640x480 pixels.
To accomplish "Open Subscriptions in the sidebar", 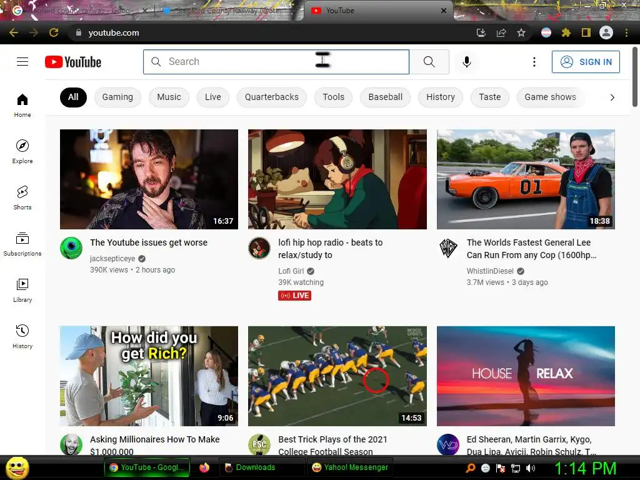I will (22, 244).
